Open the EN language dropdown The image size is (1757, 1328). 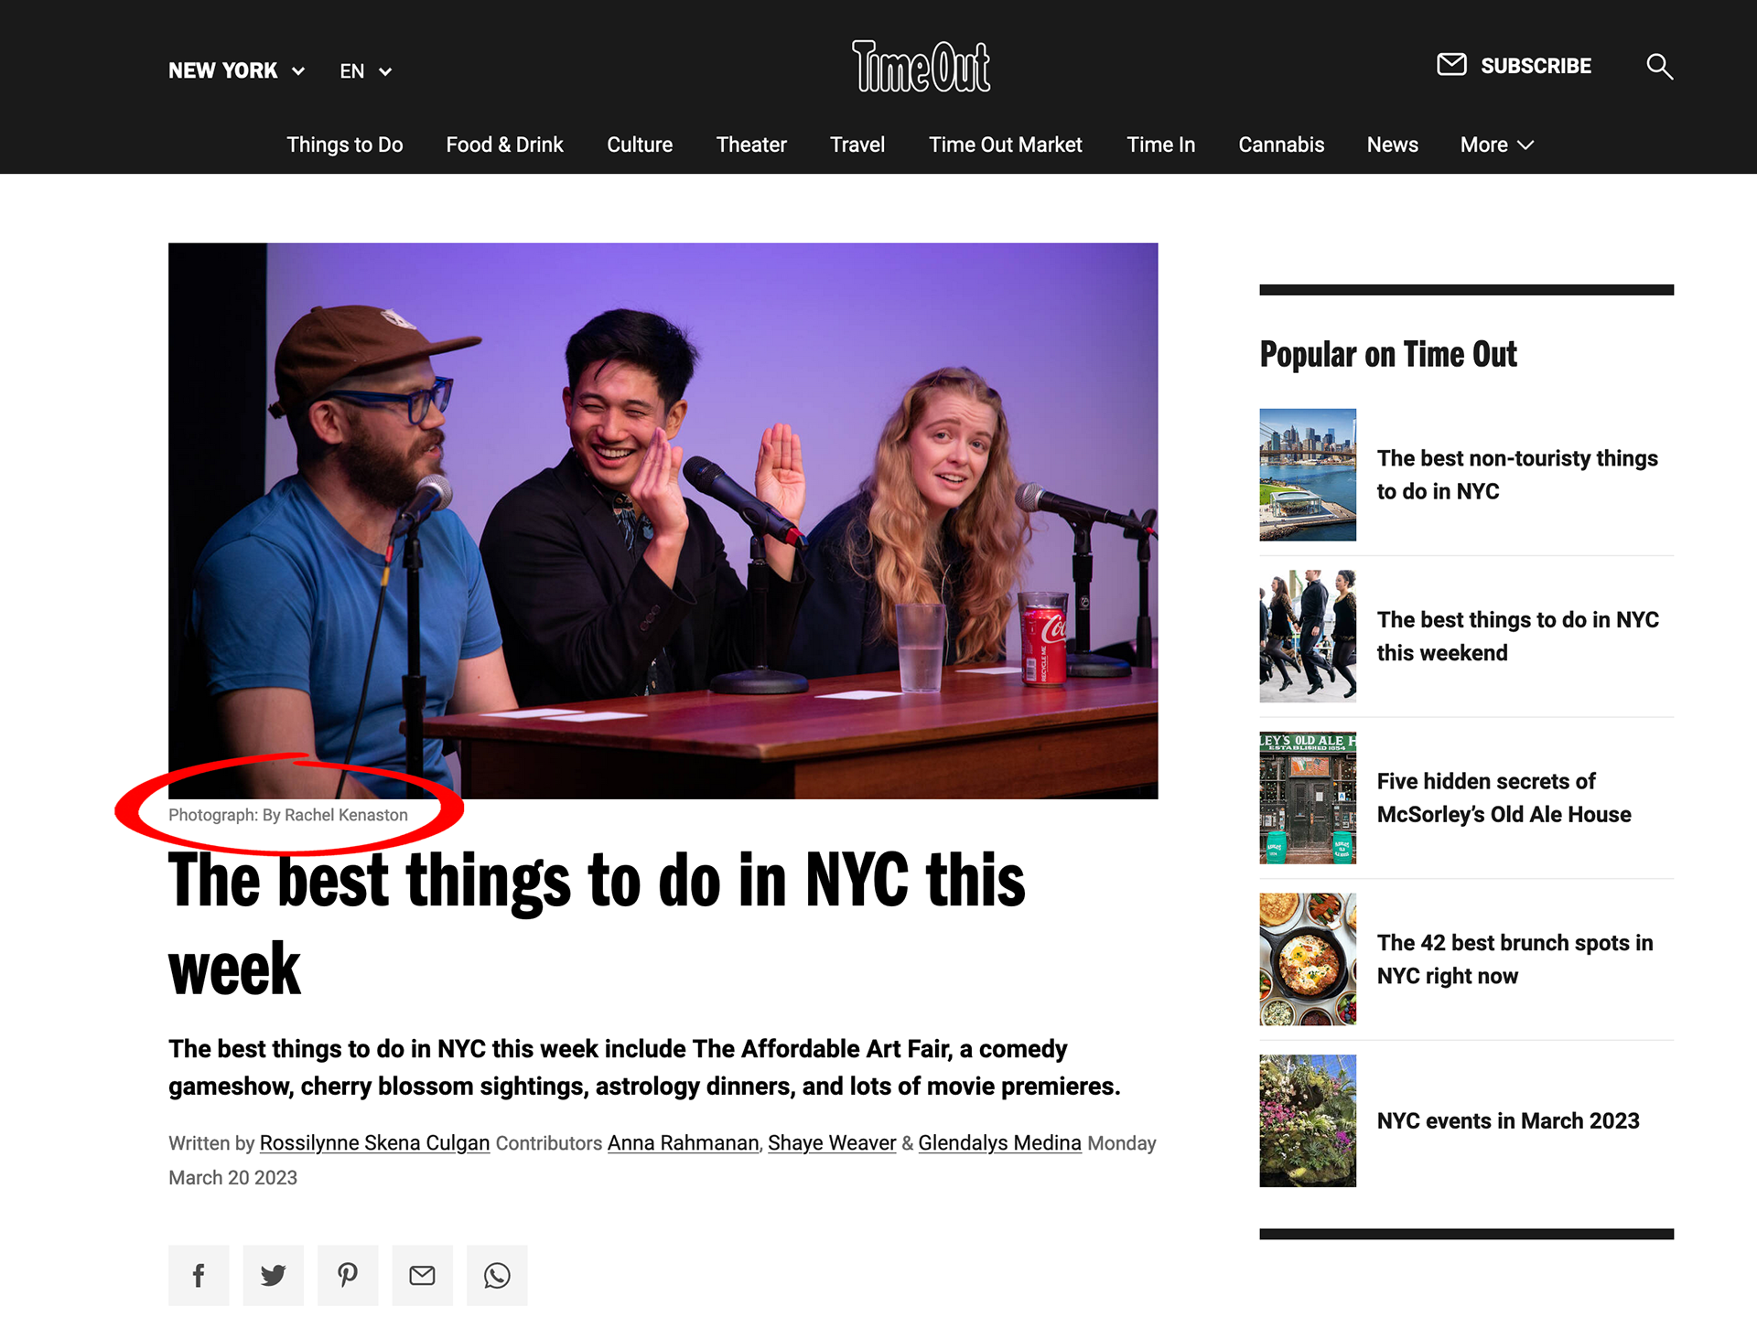pos(365,71)
